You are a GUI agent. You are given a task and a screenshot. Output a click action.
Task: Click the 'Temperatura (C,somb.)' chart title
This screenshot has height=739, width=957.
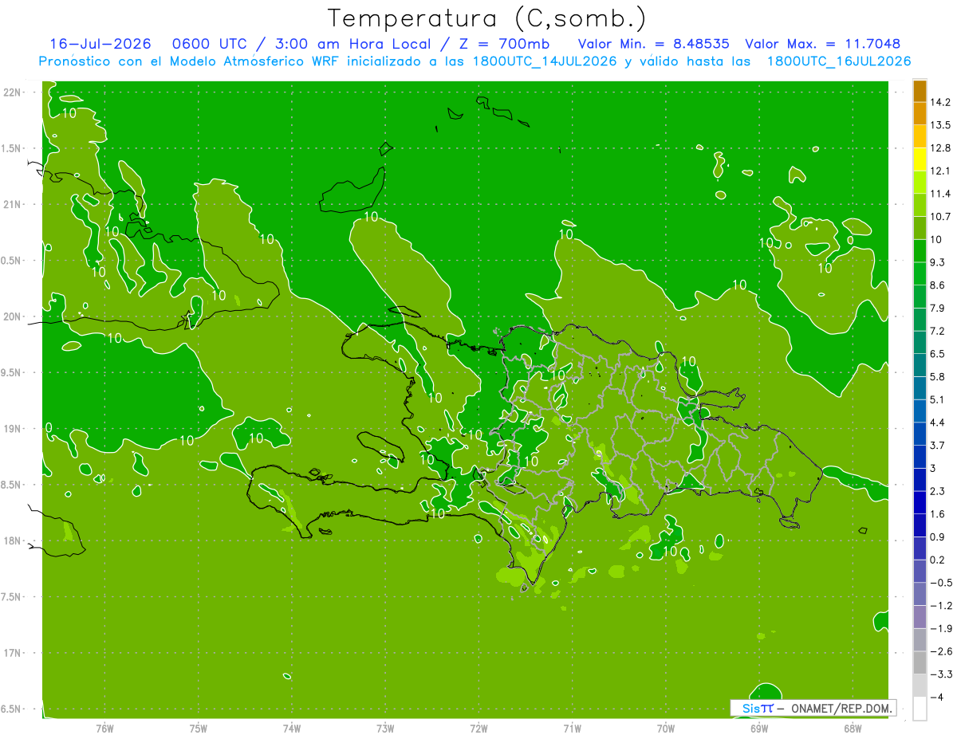click(486, 18)
